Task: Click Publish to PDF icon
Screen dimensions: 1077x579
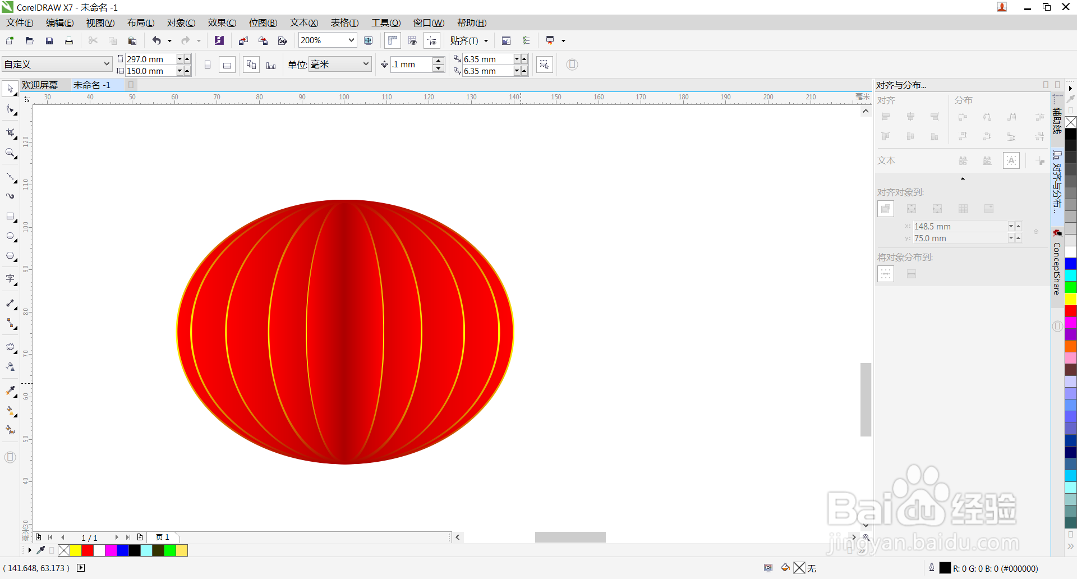Action: (x=283, y=40)
